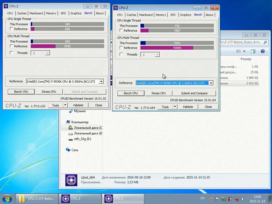This screenshot has width=272, height=204.
Task: Click Stress CPU in the x64 window
Action: pyautogui.click(x=159, y=93)
